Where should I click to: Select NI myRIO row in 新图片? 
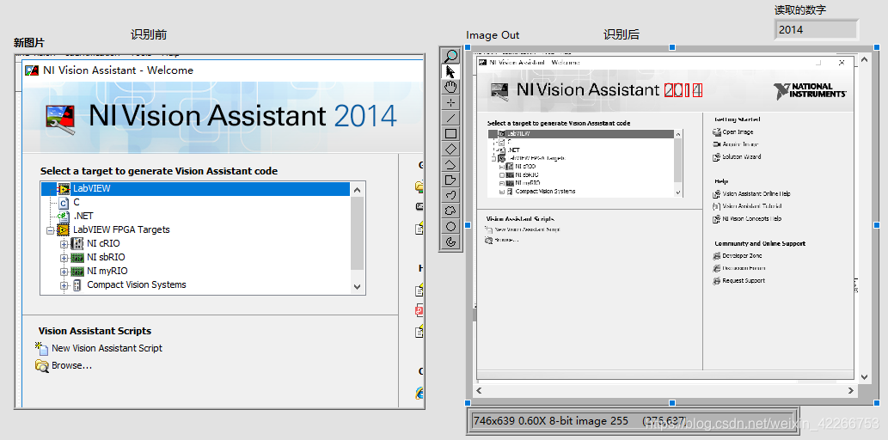pyautogui.click(x=107, y=272)
